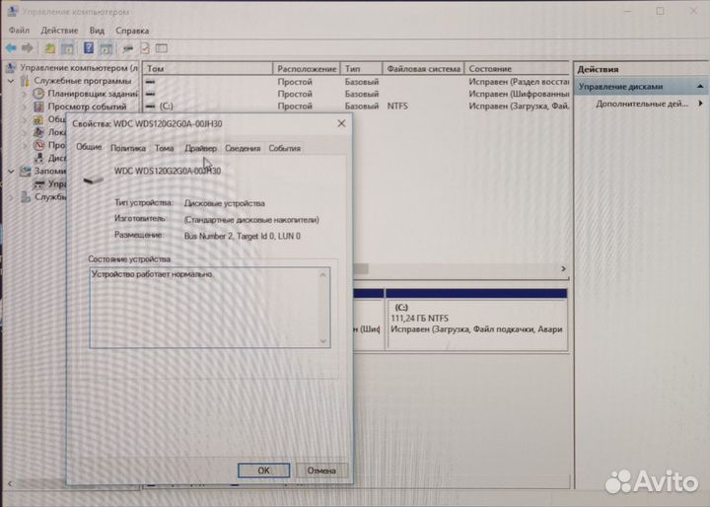Click the shared folders tree icon
Viewport: 710px width, 507px height.
click(x=38, y=119)
